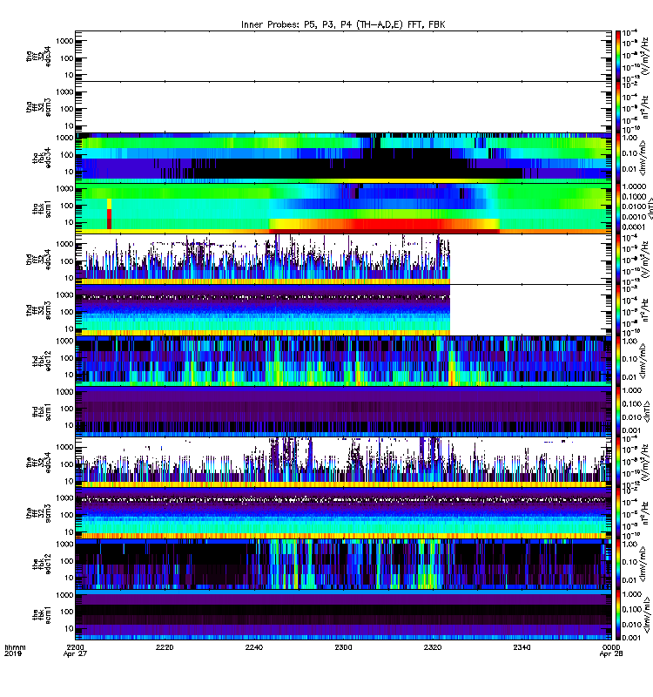The height and width of the screenshot is (697, 653).
Task: Click the '2320' time axis label
Action: pos(433,647)
